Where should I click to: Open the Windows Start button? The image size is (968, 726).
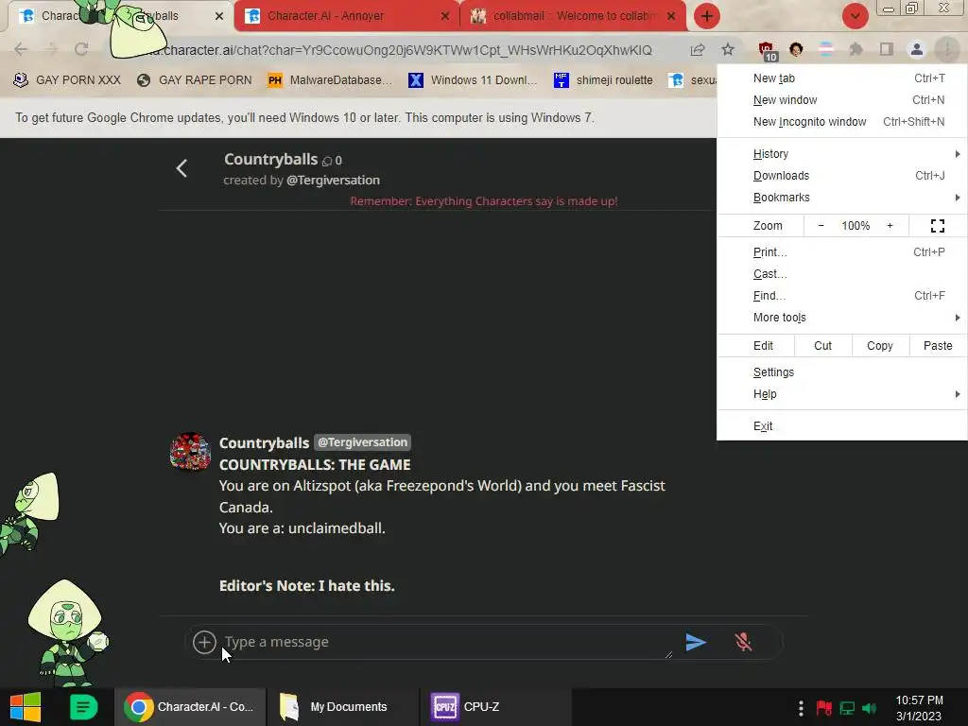pyautogui.click(x=26, y=707)
